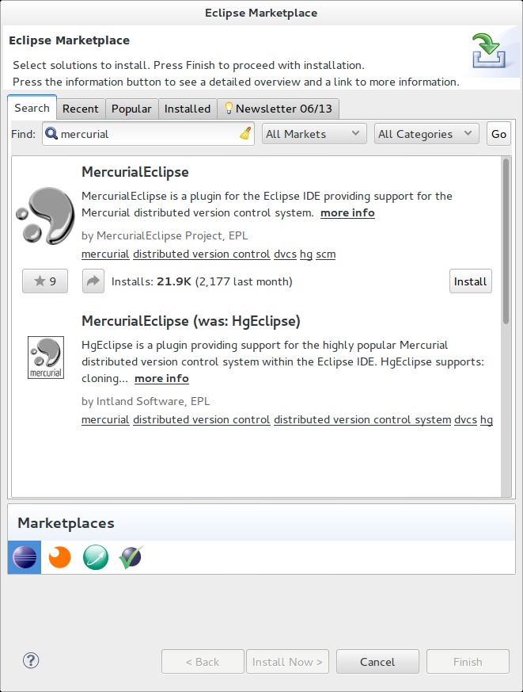Select the orange marketplace icon

click(x=59, y=556)
